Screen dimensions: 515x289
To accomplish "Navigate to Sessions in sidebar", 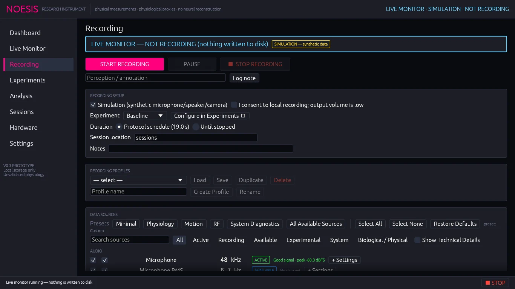I will coord(38,112).
